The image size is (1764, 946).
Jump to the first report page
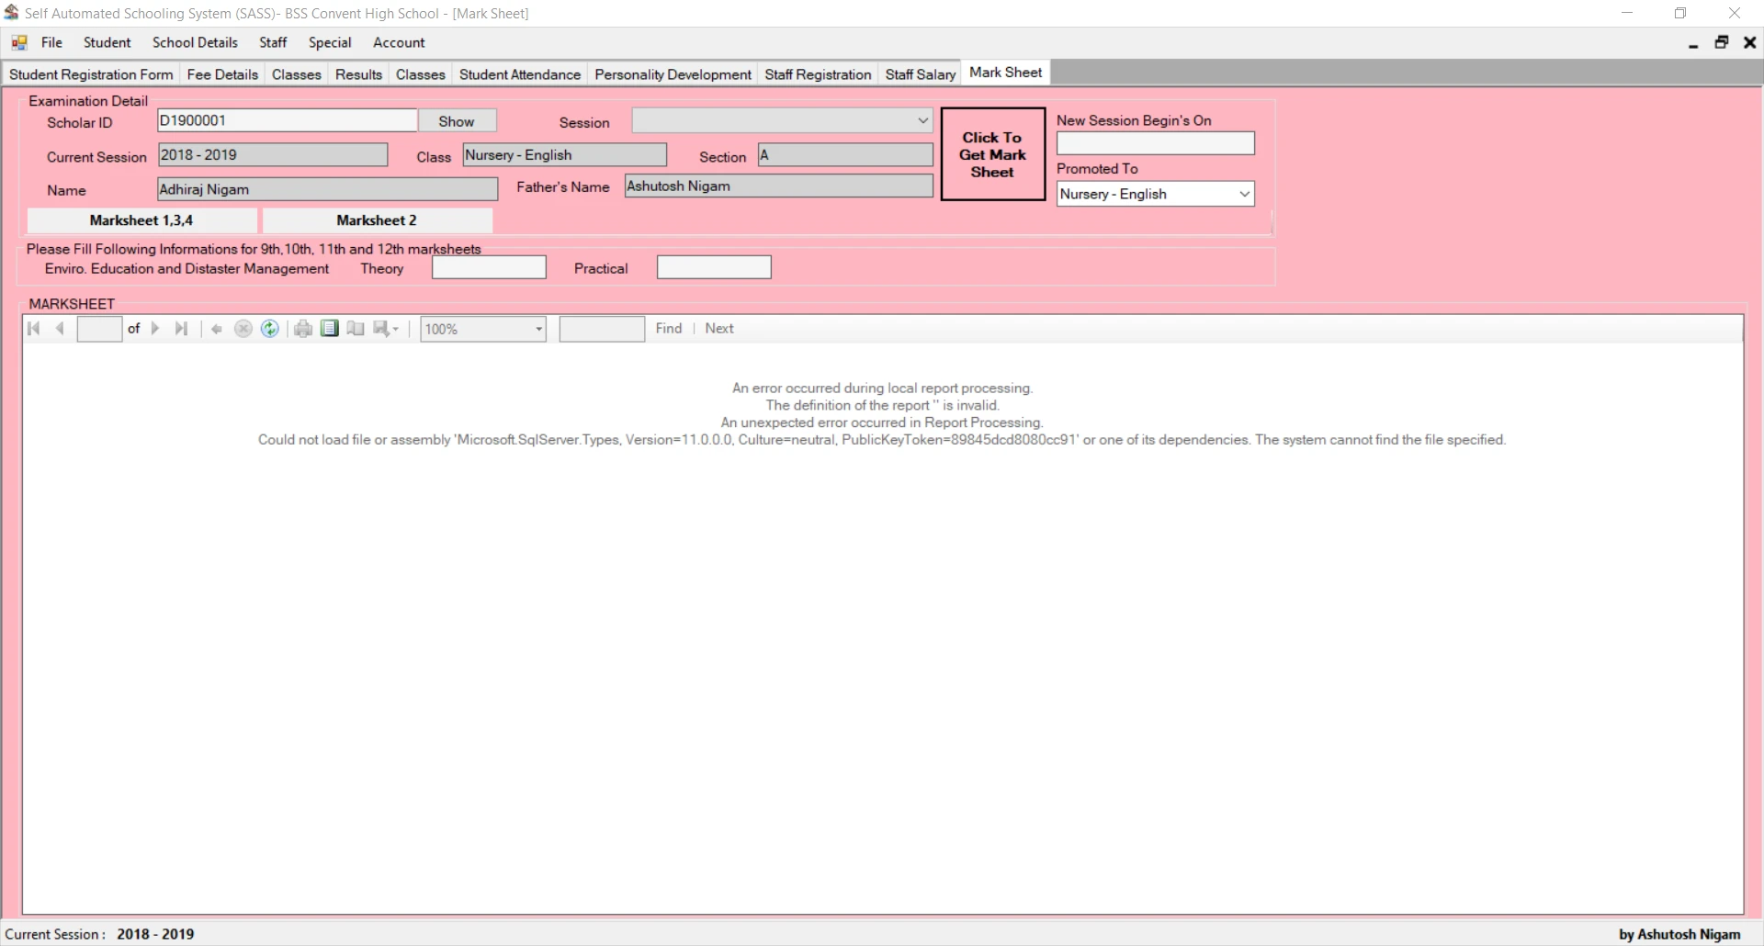pyautogui.click(x=34, y=329)
